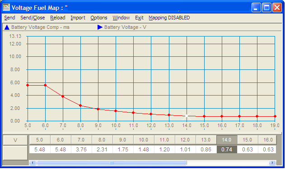The width and height of the screenshot is (285, 169).
Task: Select graph point at 15.0 volts
Action: 204,116
